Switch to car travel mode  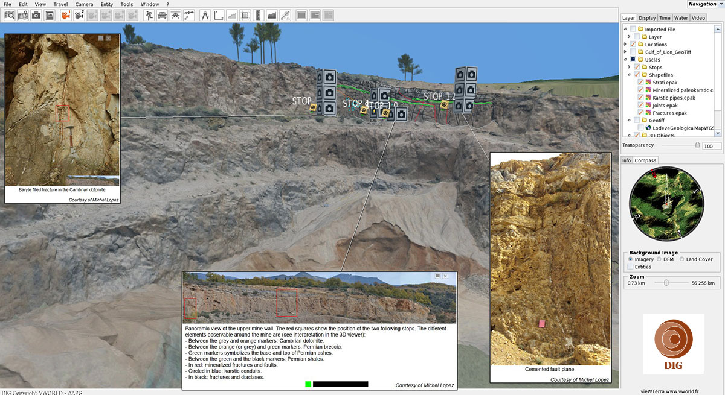pyautogui.click(x=162, y=15)
